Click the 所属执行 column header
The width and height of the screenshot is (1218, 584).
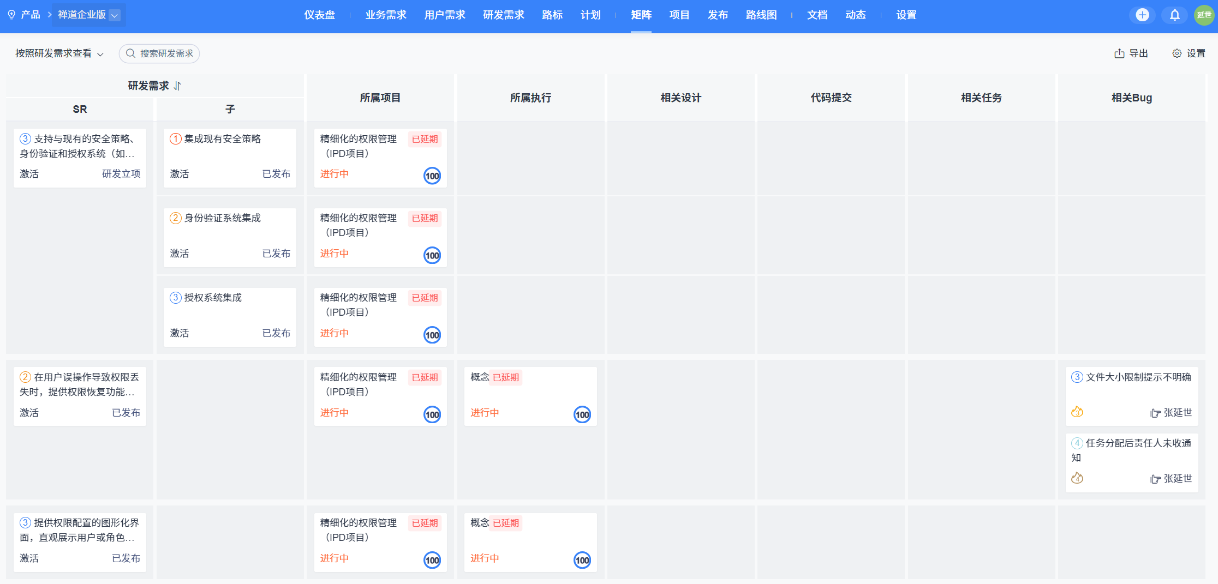point(530,98)
